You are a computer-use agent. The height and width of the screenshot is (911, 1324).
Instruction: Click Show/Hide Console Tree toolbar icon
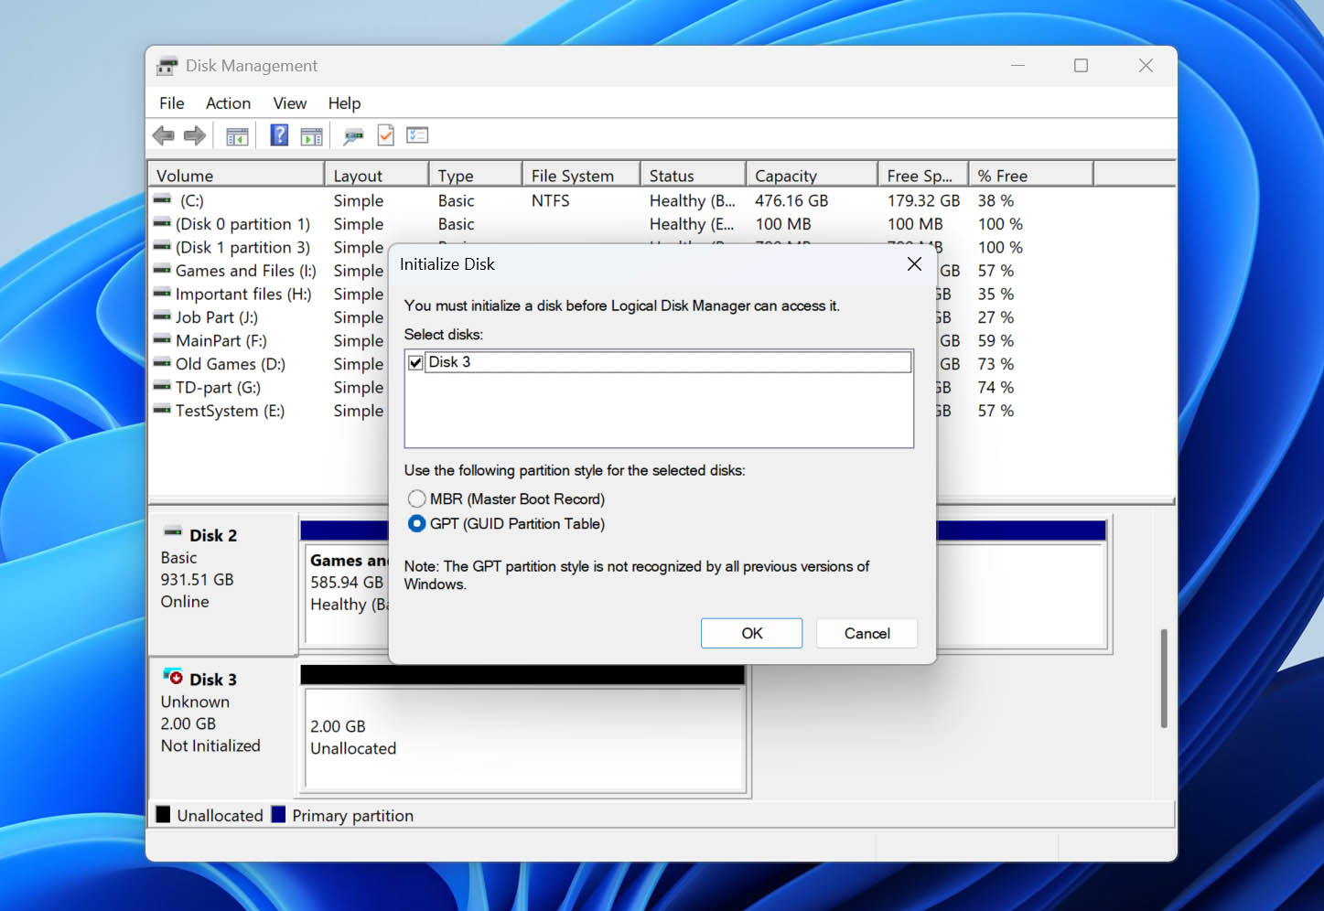tap(237, 136)
